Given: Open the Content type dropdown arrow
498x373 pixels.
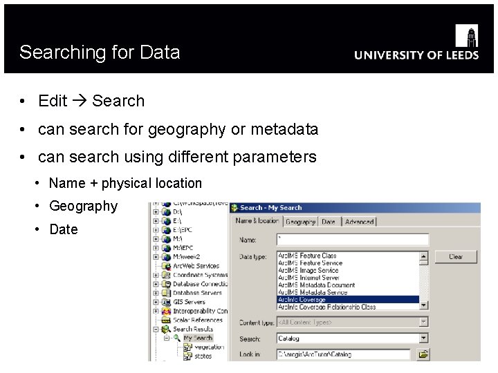Looking at the screenshot, I should pyautogui.click(x=423, y=322).
